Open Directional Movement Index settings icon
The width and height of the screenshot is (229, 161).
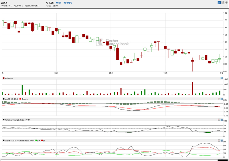click(219, 140)
